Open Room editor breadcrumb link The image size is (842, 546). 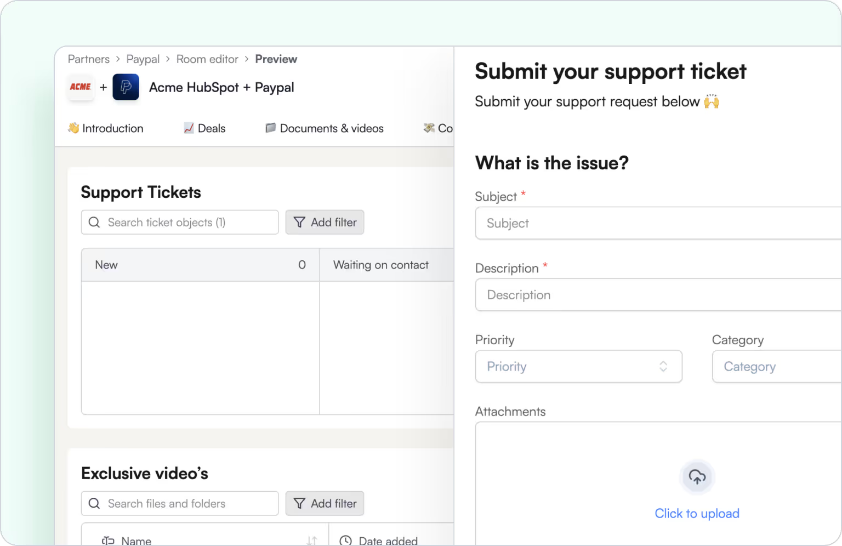tap(207, 59)
